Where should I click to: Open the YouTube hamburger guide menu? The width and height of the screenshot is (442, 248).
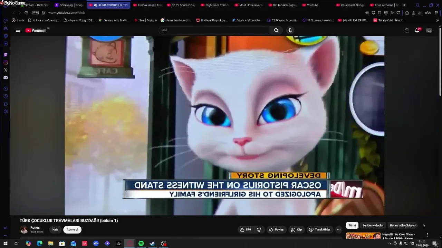pyautogui.click(x=18, y=30)
